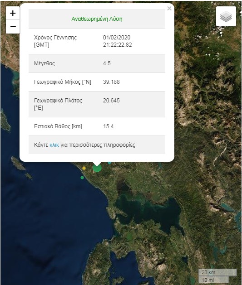Click the longitude value 20.645
This screenshot has height=285, width=242.
coord(111,100)
